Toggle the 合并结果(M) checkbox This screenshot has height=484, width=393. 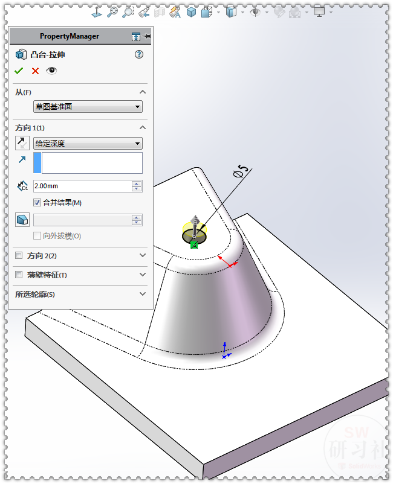tap(37, 203)
